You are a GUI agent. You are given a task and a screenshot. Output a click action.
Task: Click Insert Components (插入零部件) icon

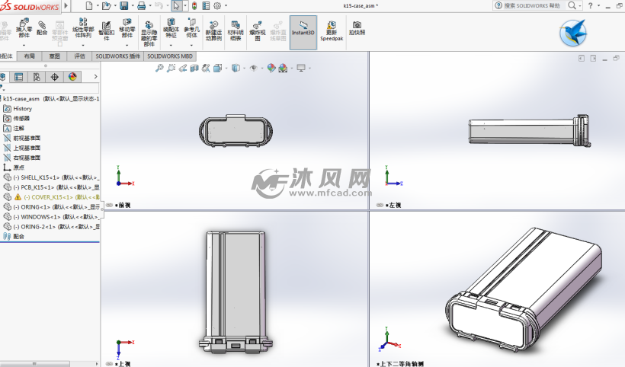[24, 24]
